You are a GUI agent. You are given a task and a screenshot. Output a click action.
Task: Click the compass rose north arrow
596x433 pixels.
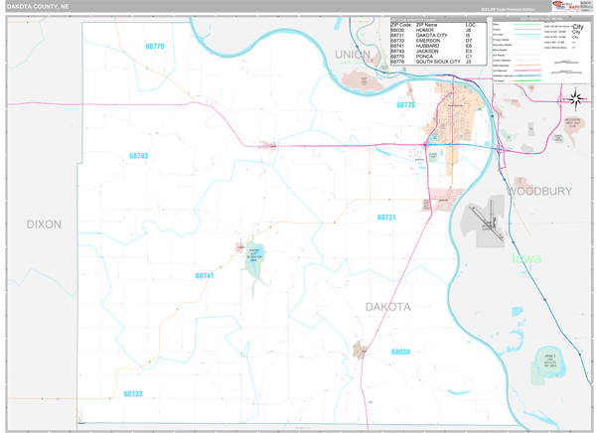(574, 97)
